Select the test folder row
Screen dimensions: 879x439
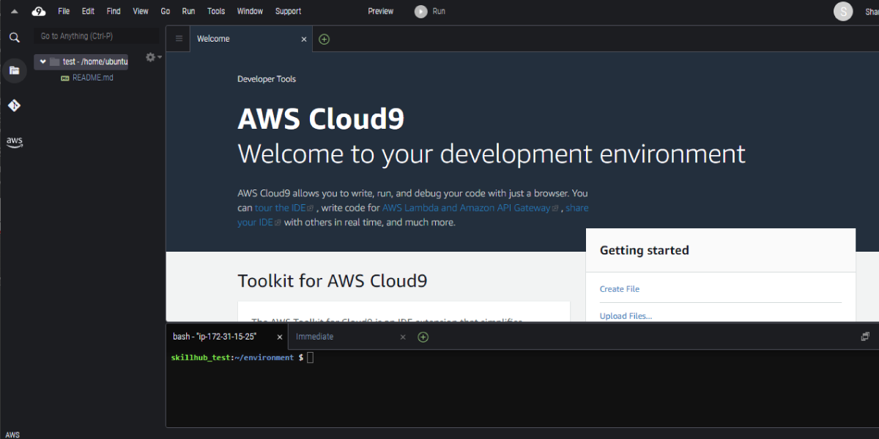click(81, 61)
